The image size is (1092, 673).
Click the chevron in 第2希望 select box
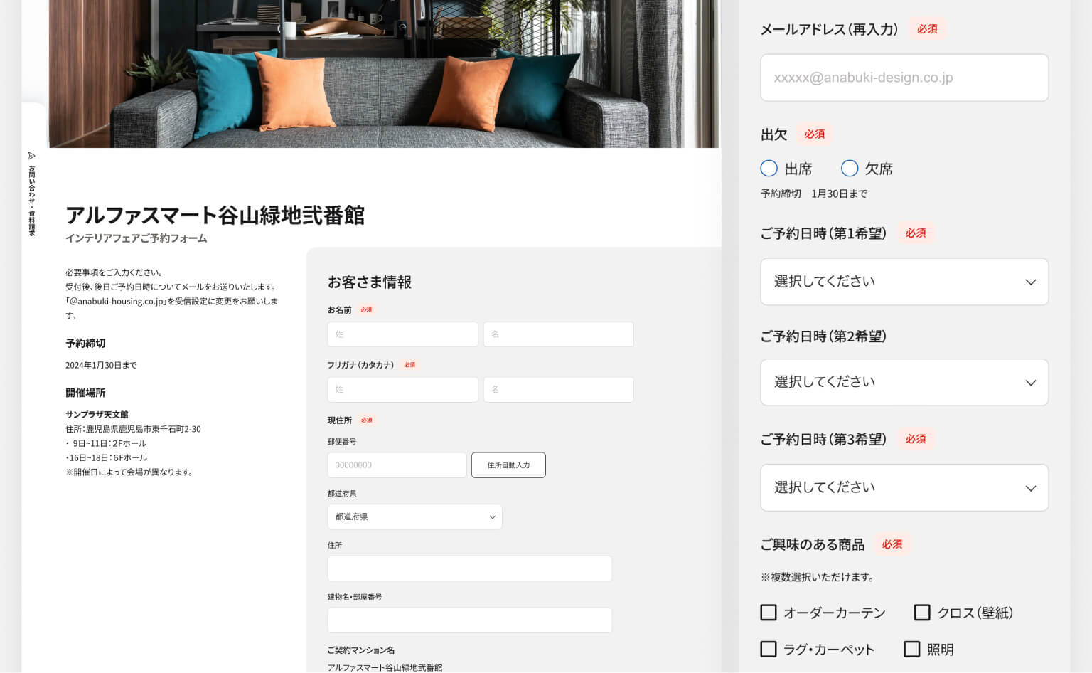click(x=1030, y=383)
